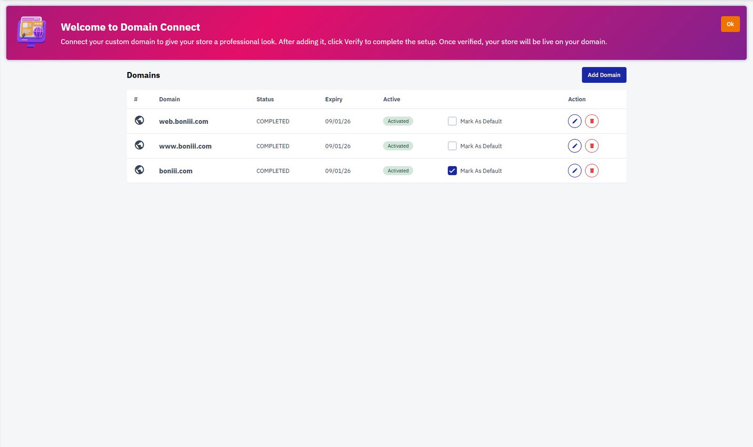Screen dimensions: 753x447
Task: Uncheck Mark As Default for boniii.com
Action: coord(452,170)
